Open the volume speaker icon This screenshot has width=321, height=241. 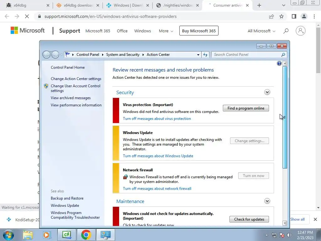tap(289, 235)
